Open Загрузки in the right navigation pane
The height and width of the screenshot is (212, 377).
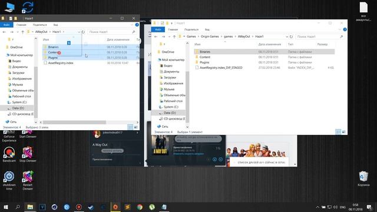pos(170,77)
